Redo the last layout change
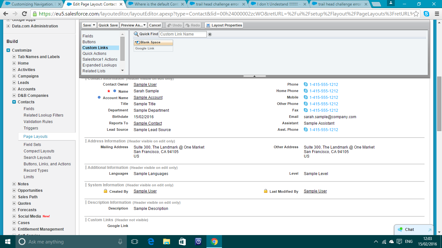Viewport: 442px width, 248px height. [193, 25]
